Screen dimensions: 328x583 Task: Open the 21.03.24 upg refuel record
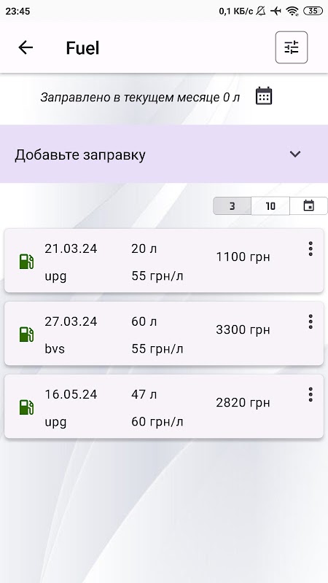pos(164,261)
